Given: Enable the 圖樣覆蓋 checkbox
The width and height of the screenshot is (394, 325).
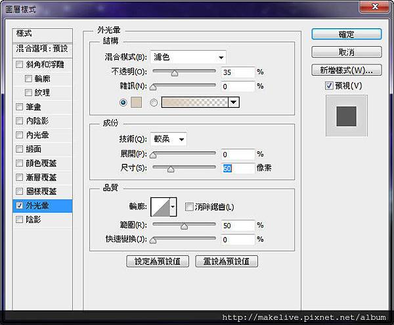Looking at the screenshot, I should point(19,191).
